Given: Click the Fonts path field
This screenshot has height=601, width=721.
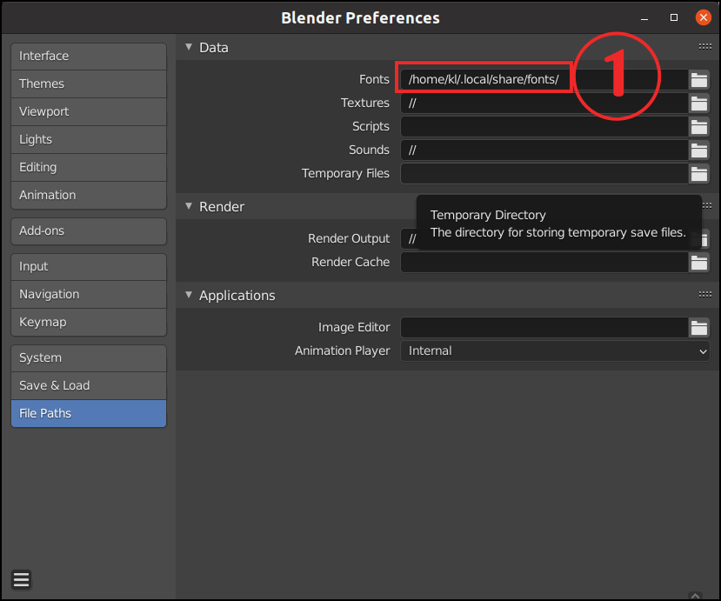Looking at the screenshot, I should pyautogui.click(x=544, y=80).
